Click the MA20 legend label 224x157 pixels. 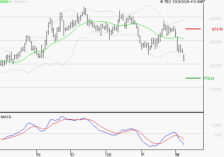4,2
